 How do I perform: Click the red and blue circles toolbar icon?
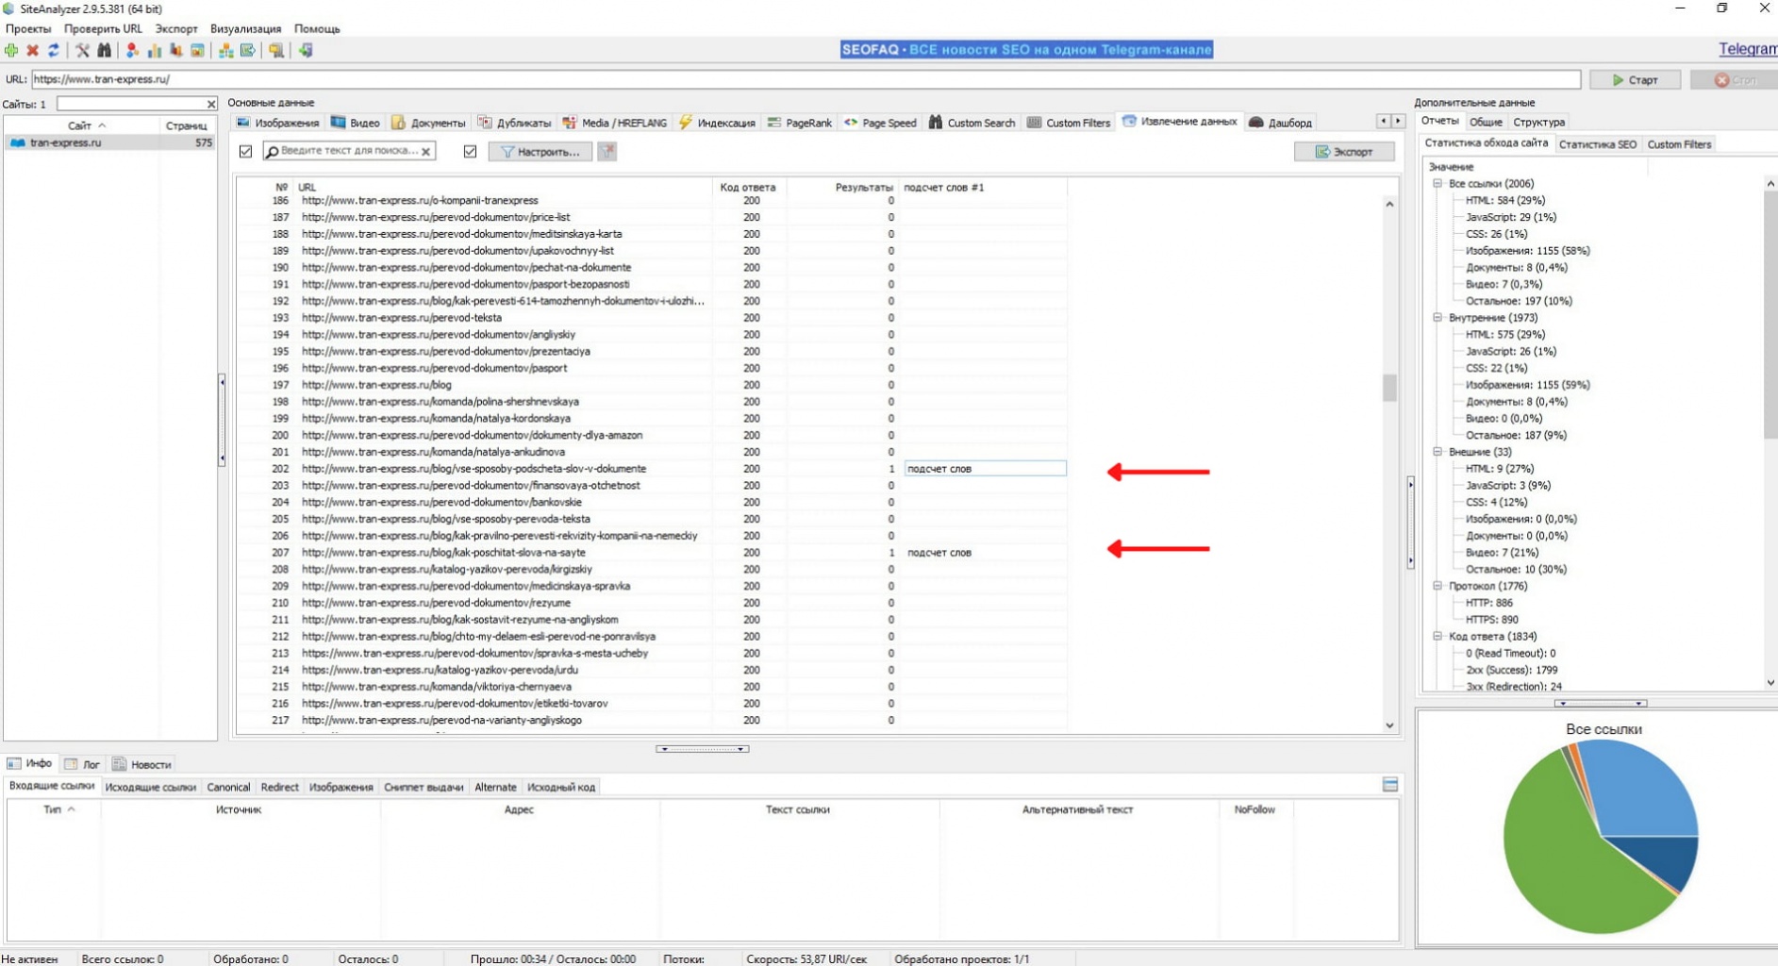tap(133, 51)
